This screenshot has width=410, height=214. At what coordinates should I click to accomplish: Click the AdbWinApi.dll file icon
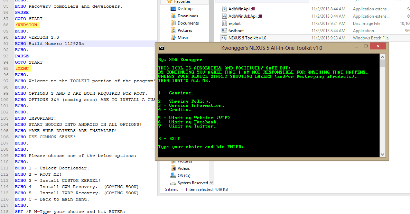coord(224,9)
